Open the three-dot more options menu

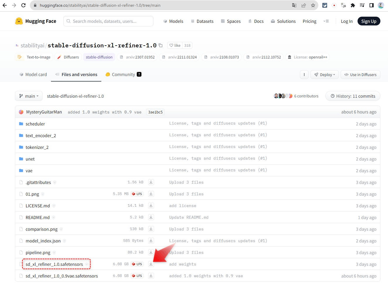click(x=304, y=75)
